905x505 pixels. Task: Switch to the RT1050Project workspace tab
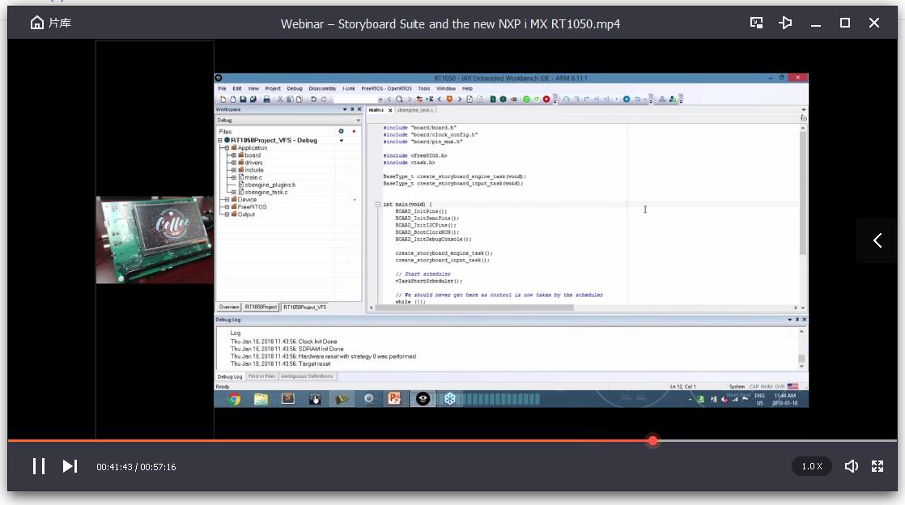pos(261,307)
